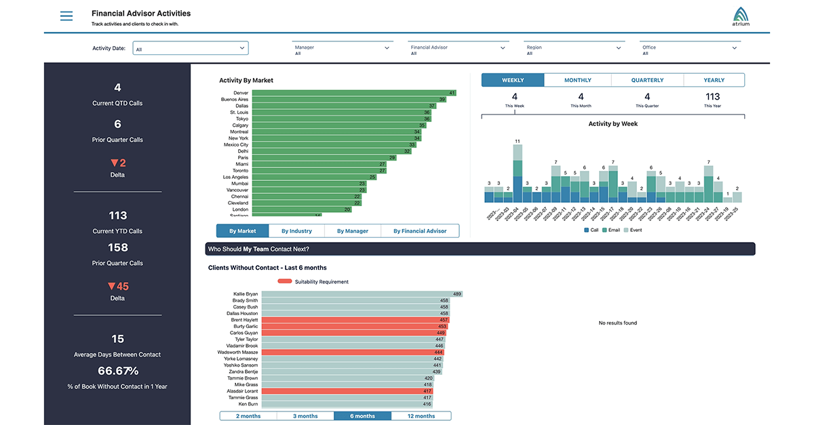Toggle the Email legend entry
Viewport: 814px width, 425px height.
(613, 230)
